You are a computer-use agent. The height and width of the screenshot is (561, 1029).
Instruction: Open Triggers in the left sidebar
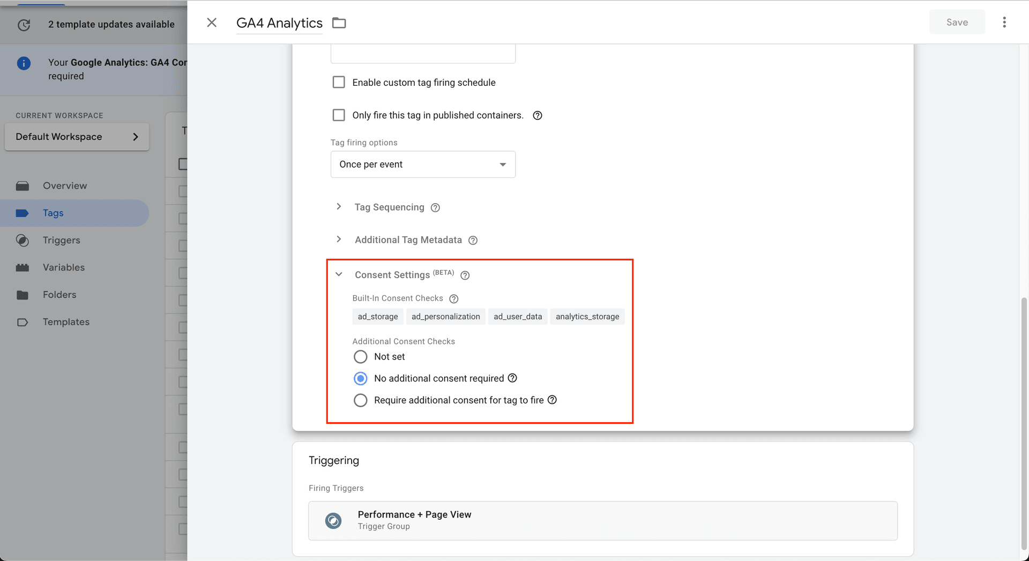pyautogui.click(x=61, y=240)
